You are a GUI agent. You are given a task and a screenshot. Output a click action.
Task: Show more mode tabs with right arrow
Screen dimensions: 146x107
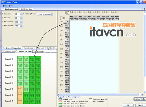click(55, 48)
